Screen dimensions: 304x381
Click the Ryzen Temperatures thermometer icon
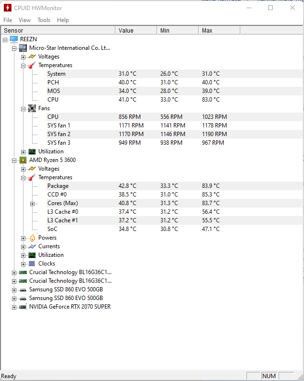[x=32, y=177]
